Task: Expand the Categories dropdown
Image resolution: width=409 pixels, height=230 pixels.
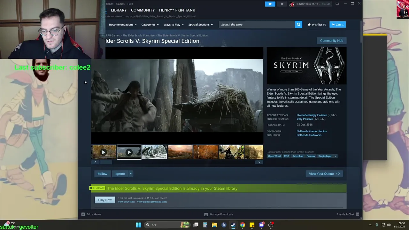Action: (150, 25)
